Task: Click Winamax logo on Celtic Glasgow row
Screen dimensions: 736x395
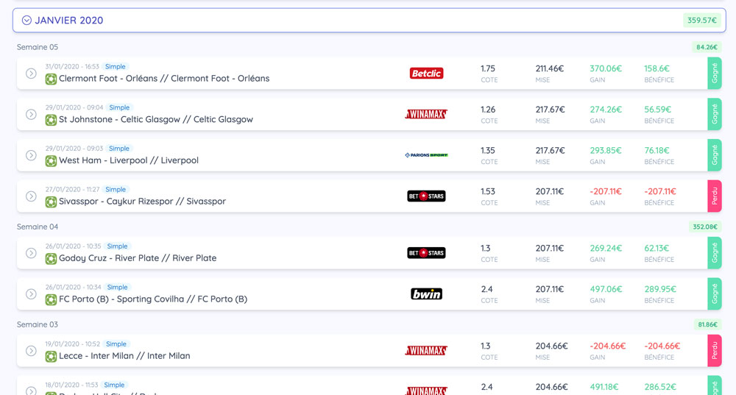Action: pyautogui.click(x=426, y=114)
